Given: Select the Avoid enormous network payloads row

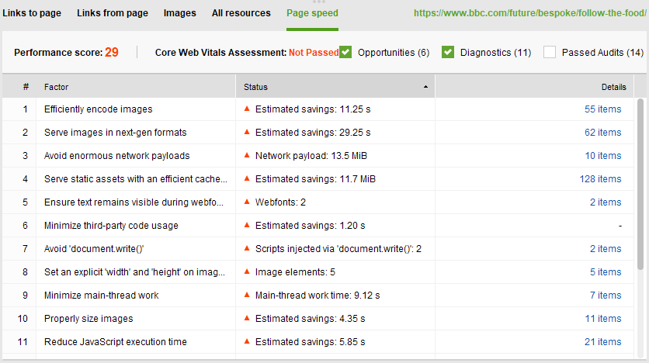Looking at the screenshot, I should 318,156.
